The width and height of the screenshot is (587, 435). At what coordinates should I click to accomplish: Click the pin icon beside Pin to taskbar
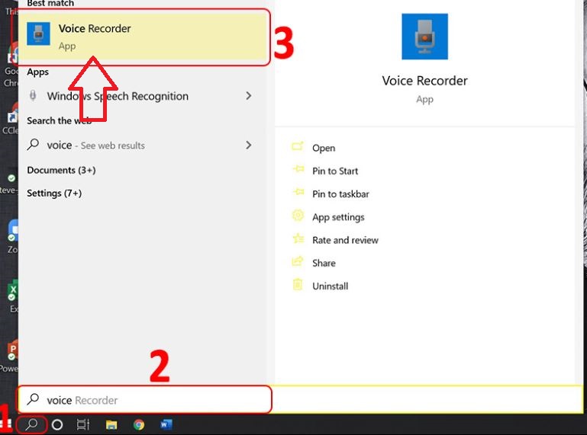[298, 192]
